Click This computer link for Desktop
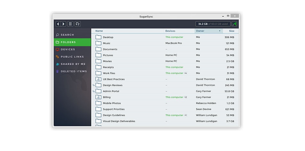Screen dimensions: 305x151 click(x=174, y=37)
